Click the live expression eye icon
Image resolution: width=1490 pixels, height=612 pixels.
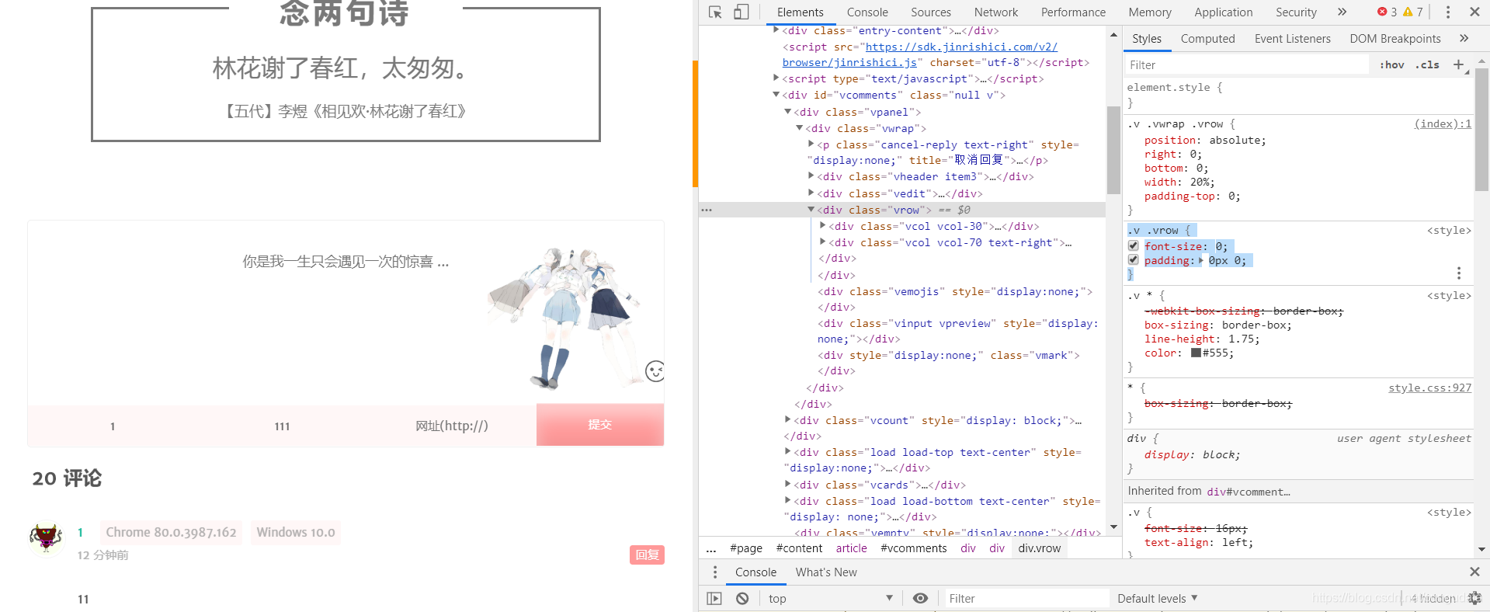920,598
